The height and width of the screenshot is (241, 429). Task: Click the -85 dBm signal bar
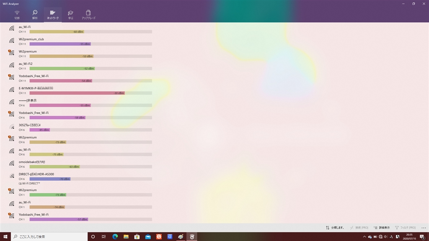click(40, 130)
